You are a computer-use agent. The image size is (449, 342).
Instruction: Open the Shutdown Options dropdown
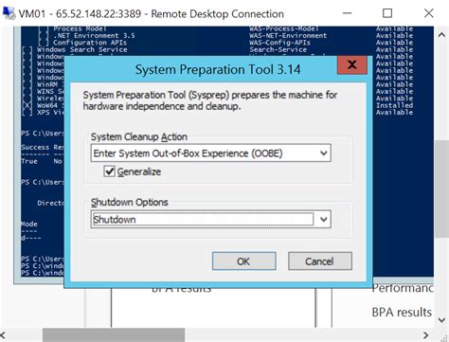[210, 219]
